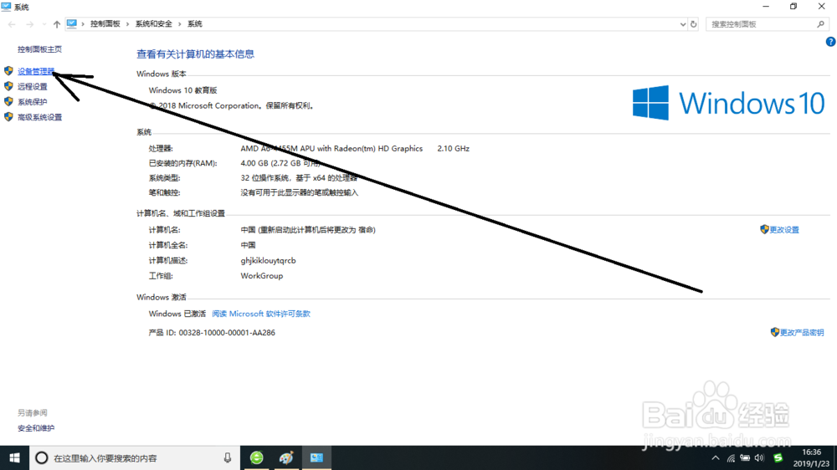Expand chevron after 控制面板 breadcrumb
This screenshot has width=837, height=470.
coord(127,24)
